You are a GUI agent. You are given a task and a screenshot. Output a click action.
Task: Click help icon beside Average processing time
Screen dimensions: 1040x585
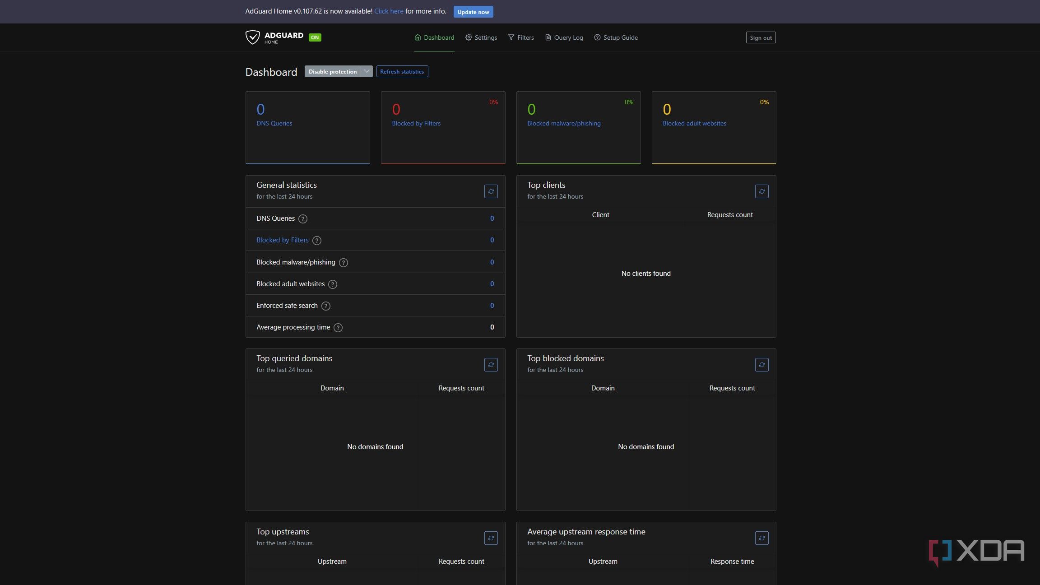click(x=338, y=328)
